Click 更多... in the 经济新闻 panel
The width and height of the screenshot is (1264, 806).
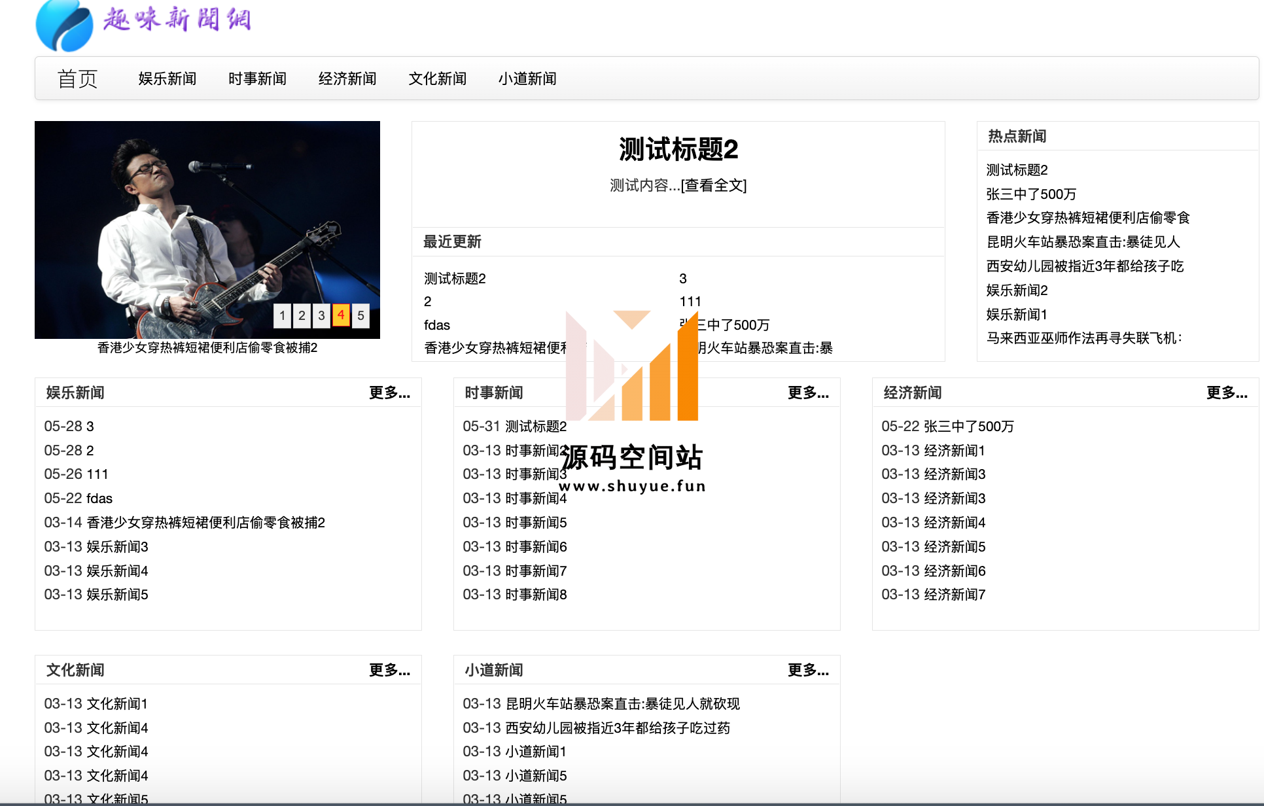(x=1227, y=393)
